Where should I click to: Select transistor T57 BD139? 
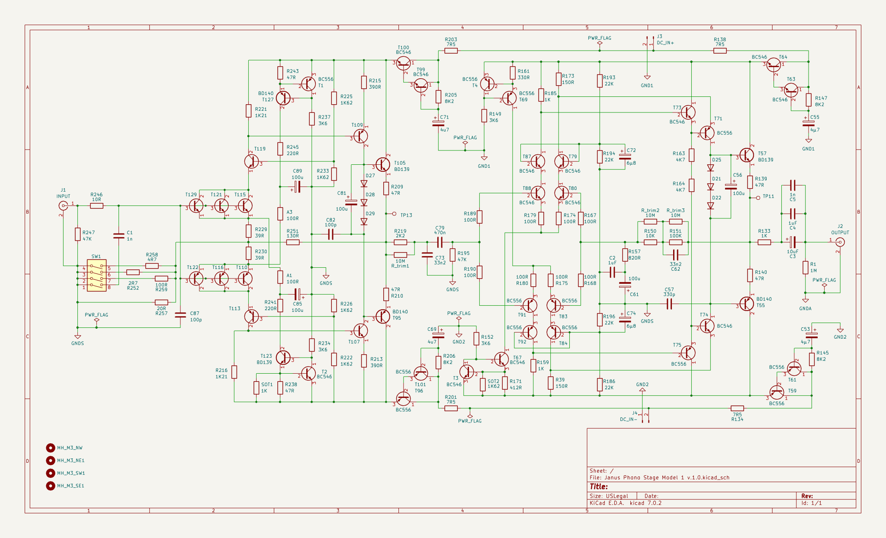point(747,155)
